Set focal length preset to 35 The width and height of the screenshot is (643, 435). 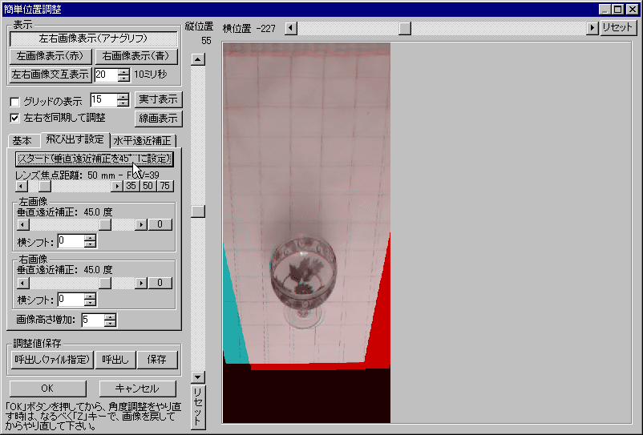click(x=131, y=187)
